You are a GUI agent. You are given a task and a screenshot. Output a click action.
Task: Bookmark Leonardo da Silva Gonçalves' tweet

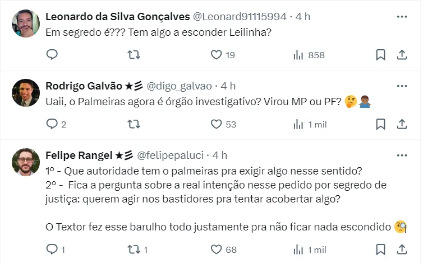[380, 55]
